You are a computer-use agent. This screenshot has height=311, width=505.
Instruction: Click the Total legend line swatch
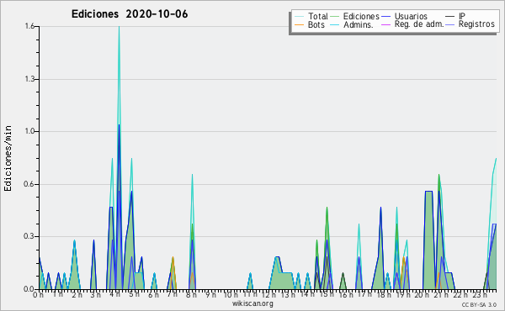(x=299, y=17)
